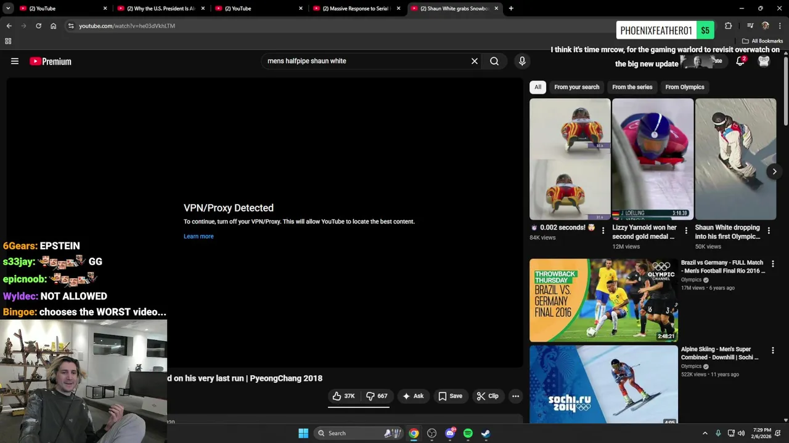Open Brazil vs Germany final thumbnail

pyautogui.click(x=603, y=300)
